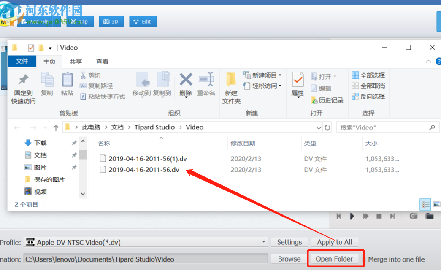Select the Clip tool

78,21
